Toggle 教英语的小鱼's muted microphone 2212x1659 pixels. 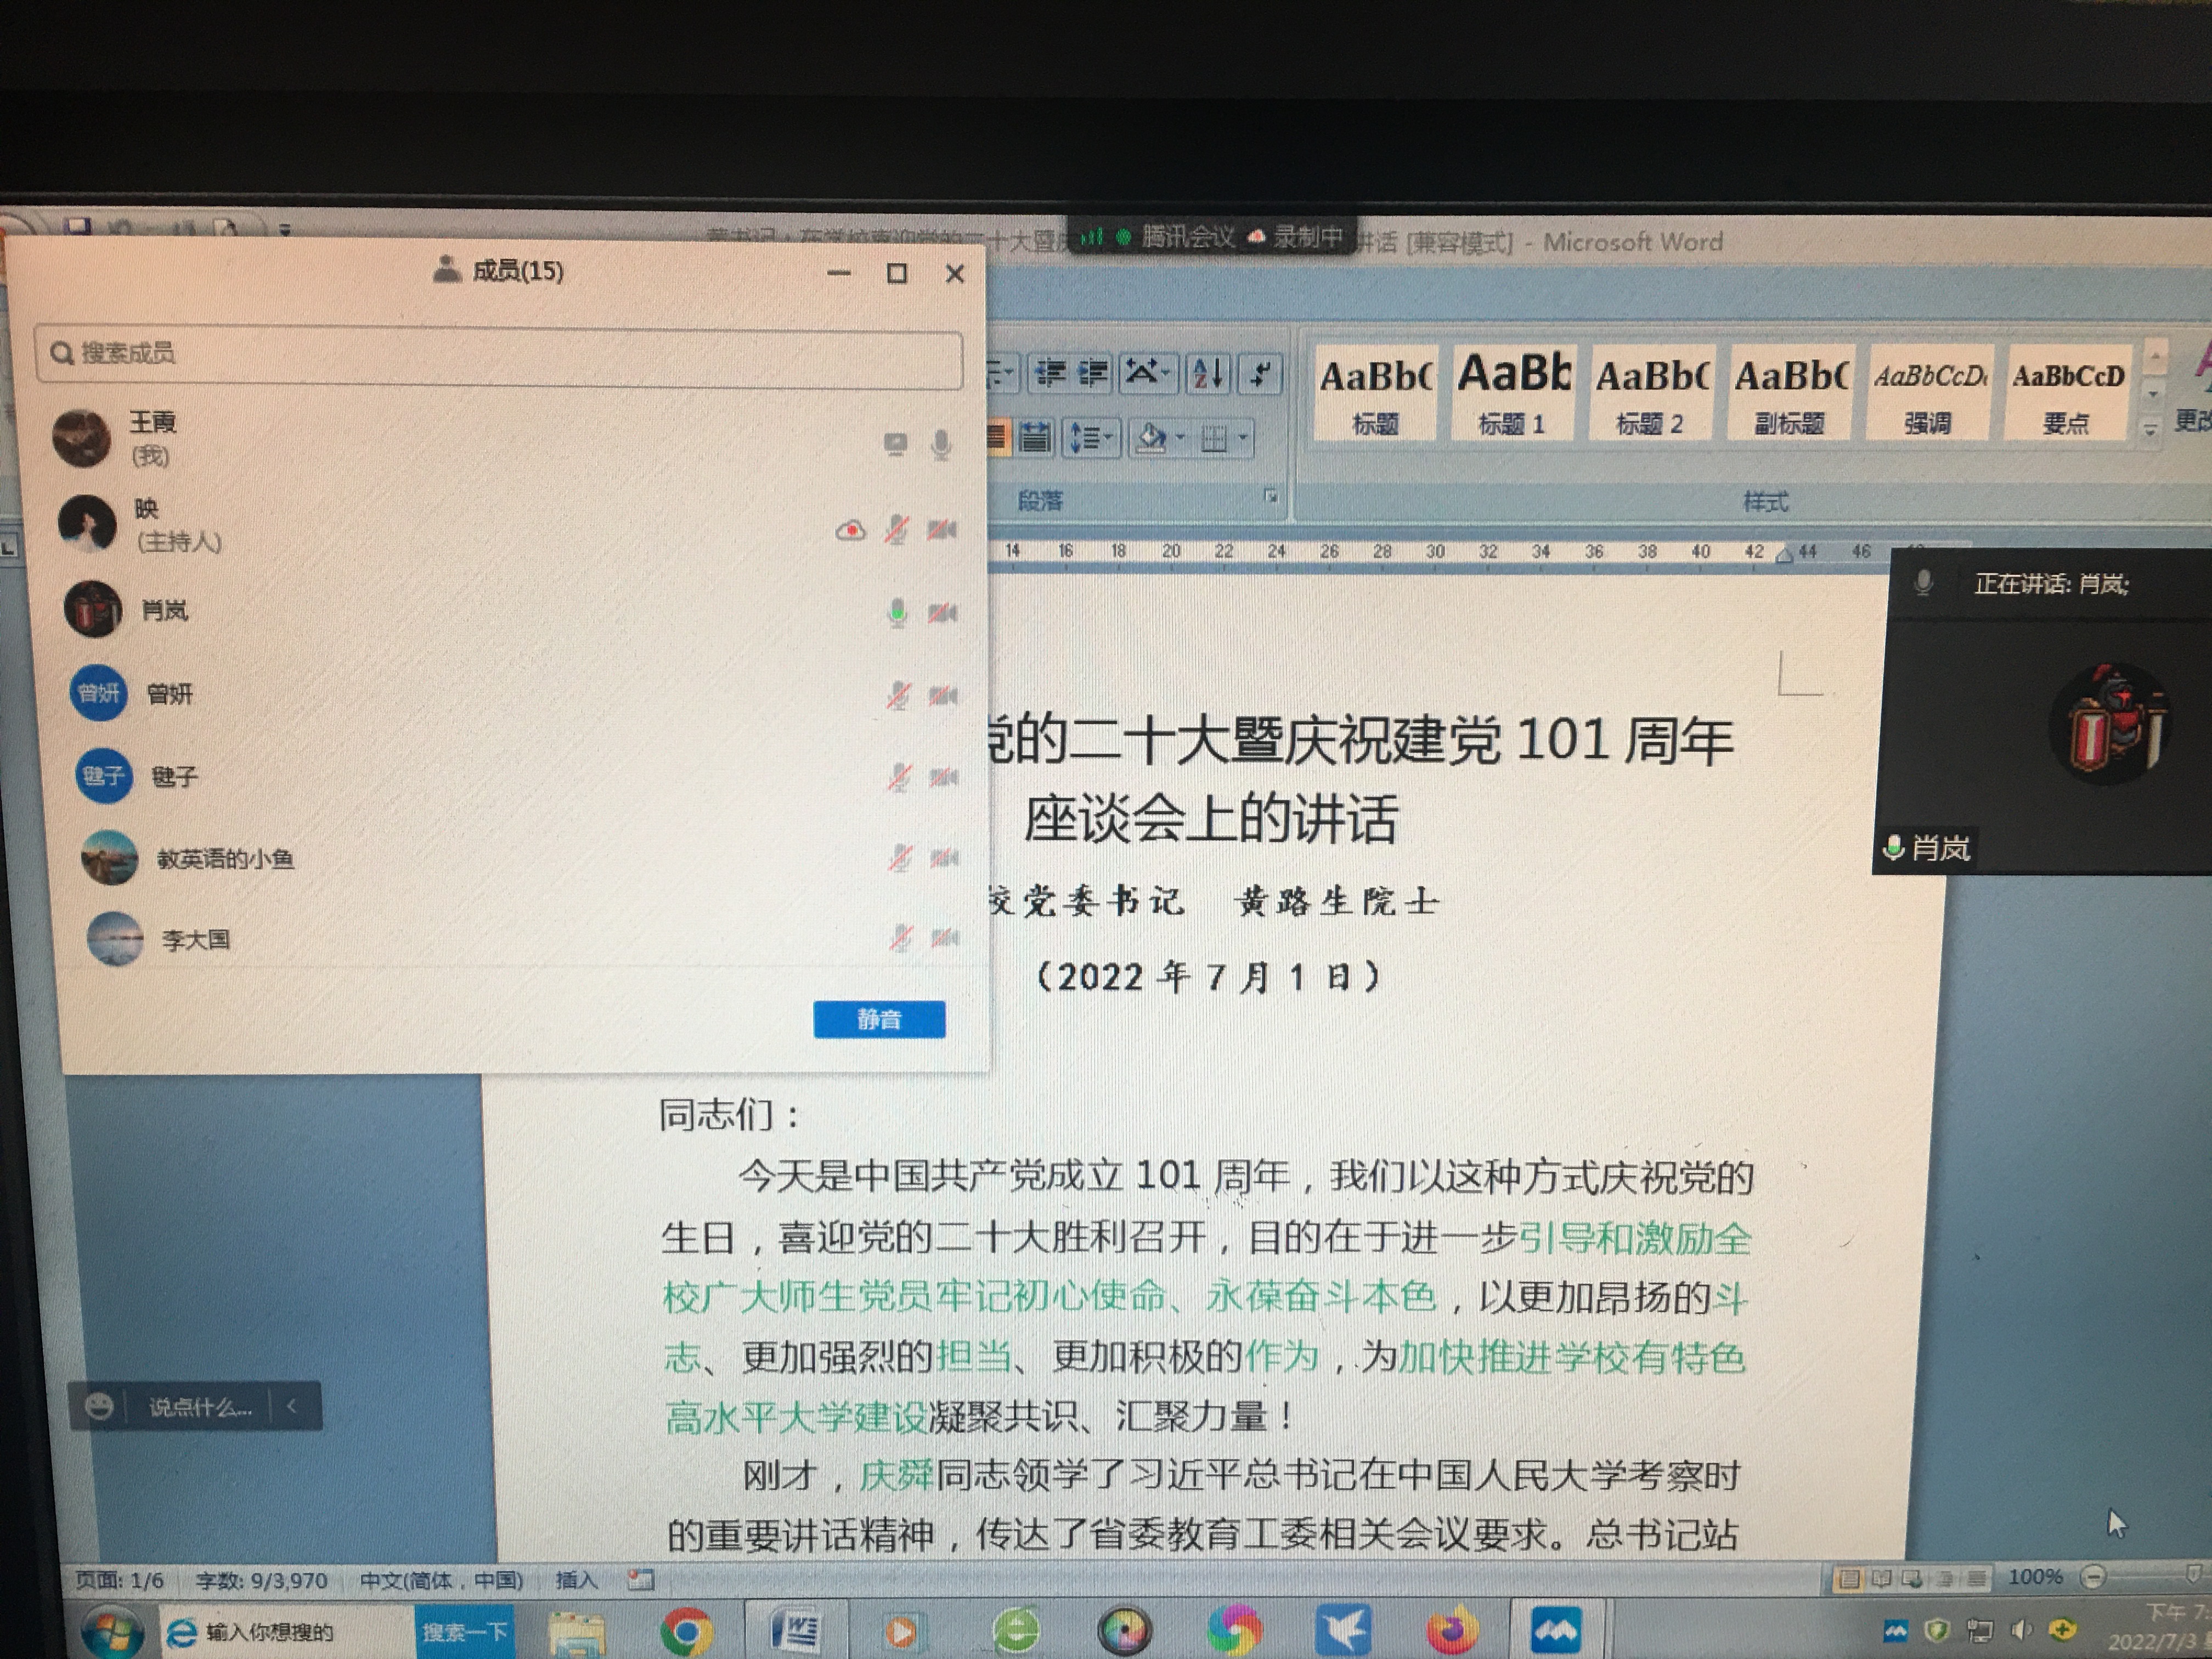tap(900, 858)
